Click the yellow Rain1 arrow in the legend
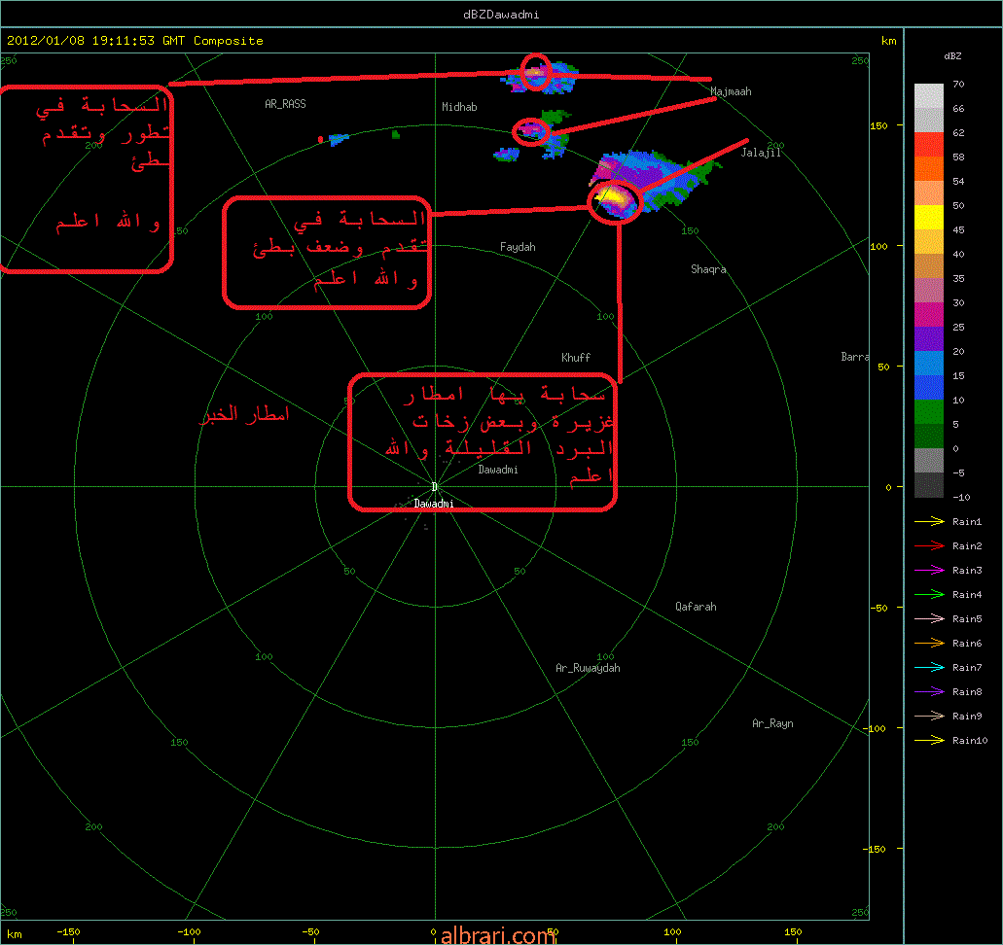1003x945 pixels. coord(929,522)
